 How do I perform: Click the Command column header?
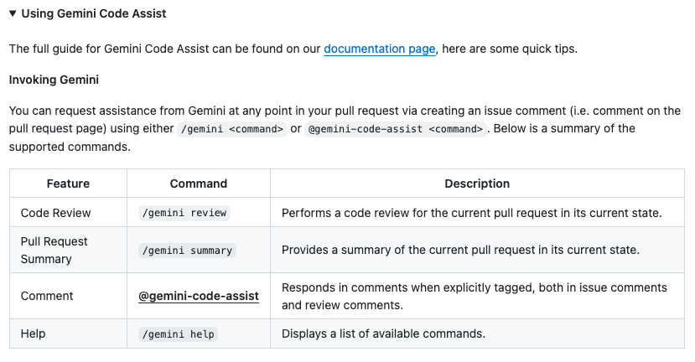pos(199,184)
